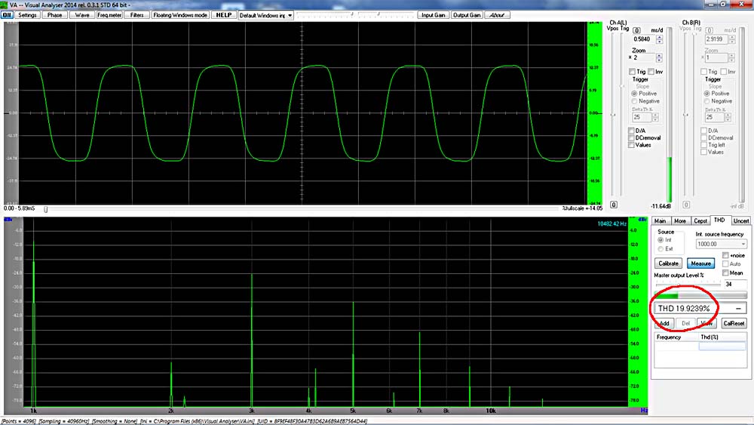Open the Freq.meter tool
The height and width of the screenshot is (425, 754).
109,14
